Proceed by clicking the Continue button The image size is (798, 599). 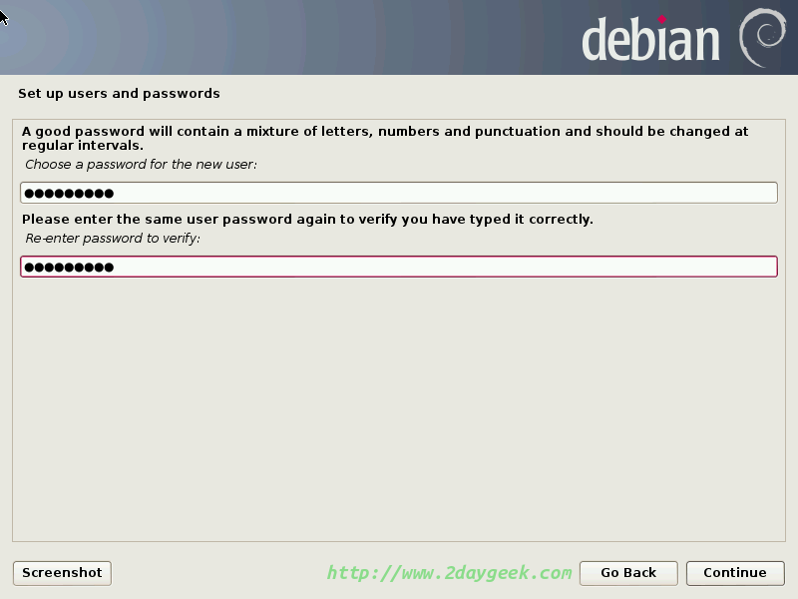click(x=735, y=573)
